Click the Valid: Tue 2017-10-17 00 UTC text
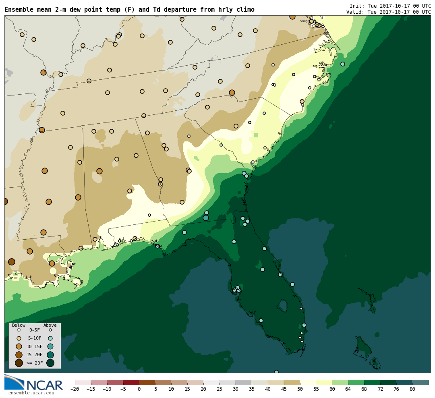Viewport: 435px width, 398px height. 388,12
